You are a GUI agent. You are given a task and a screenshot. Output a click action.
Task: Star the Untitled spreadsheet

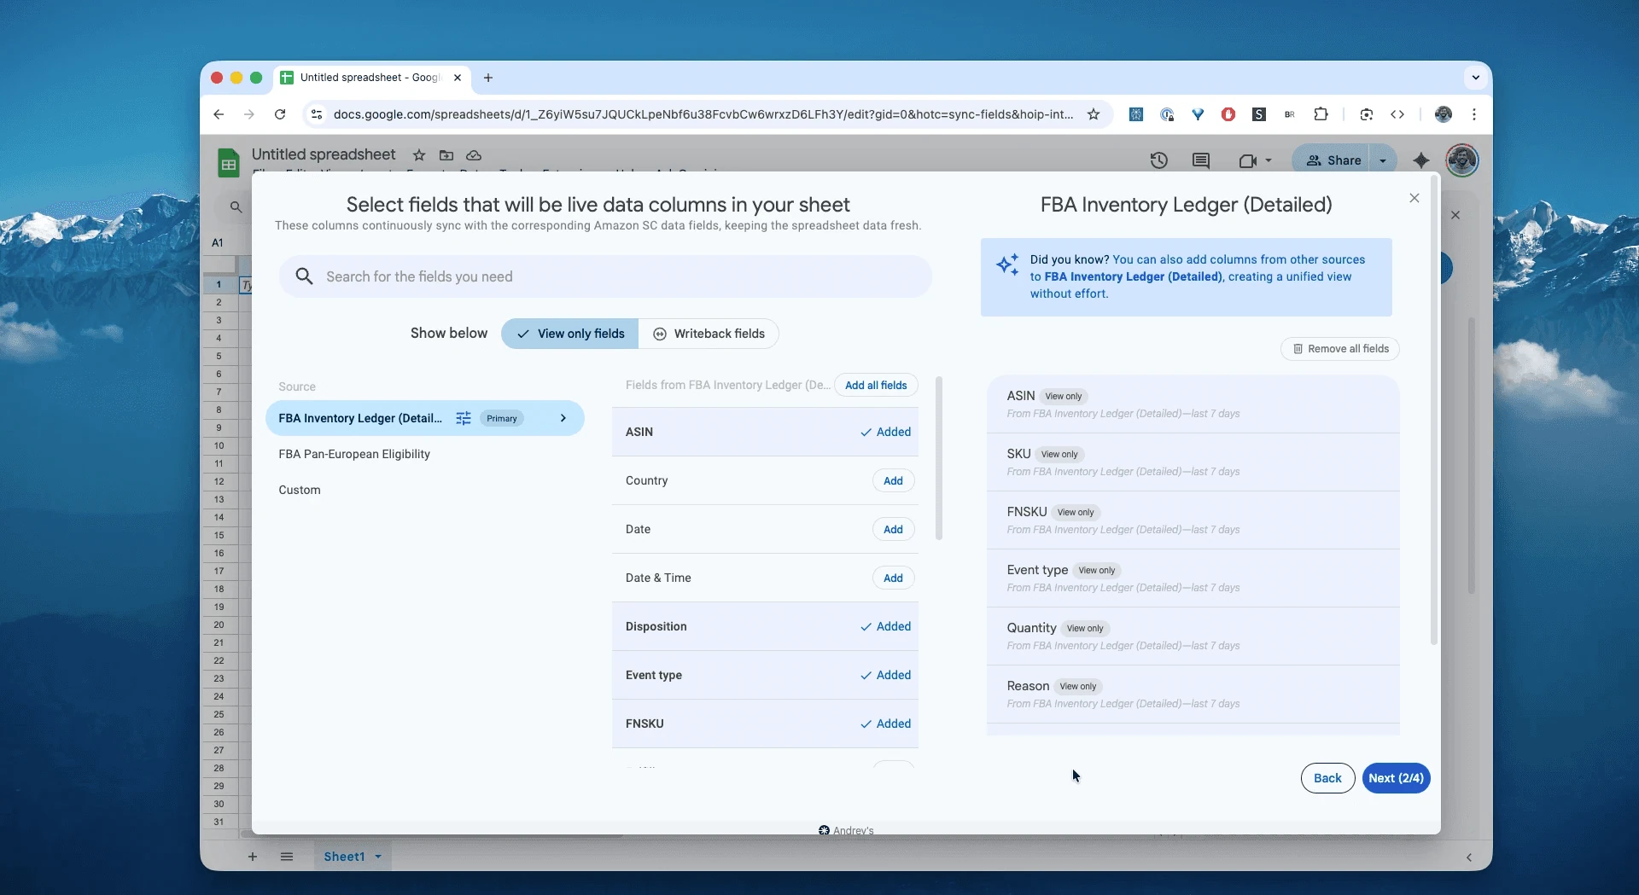click(x=419, y=155)
